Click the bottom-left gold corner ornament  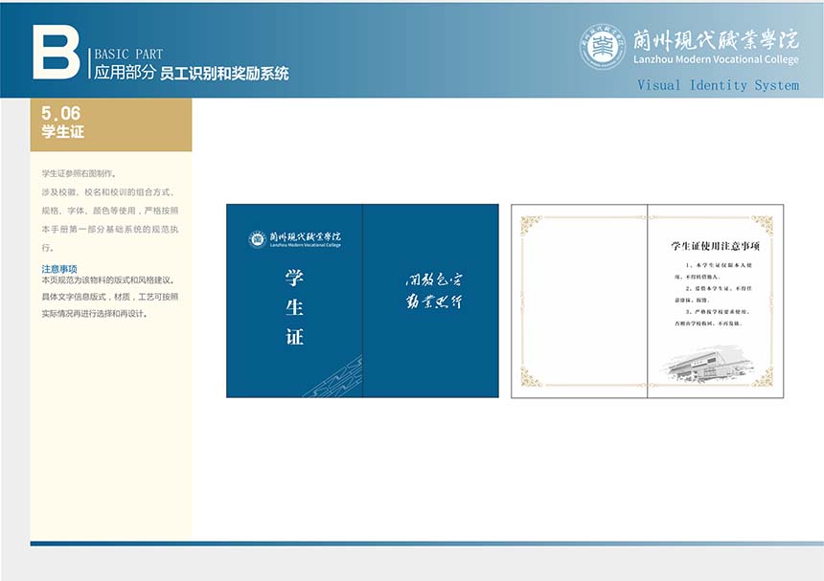pos(531,377)
